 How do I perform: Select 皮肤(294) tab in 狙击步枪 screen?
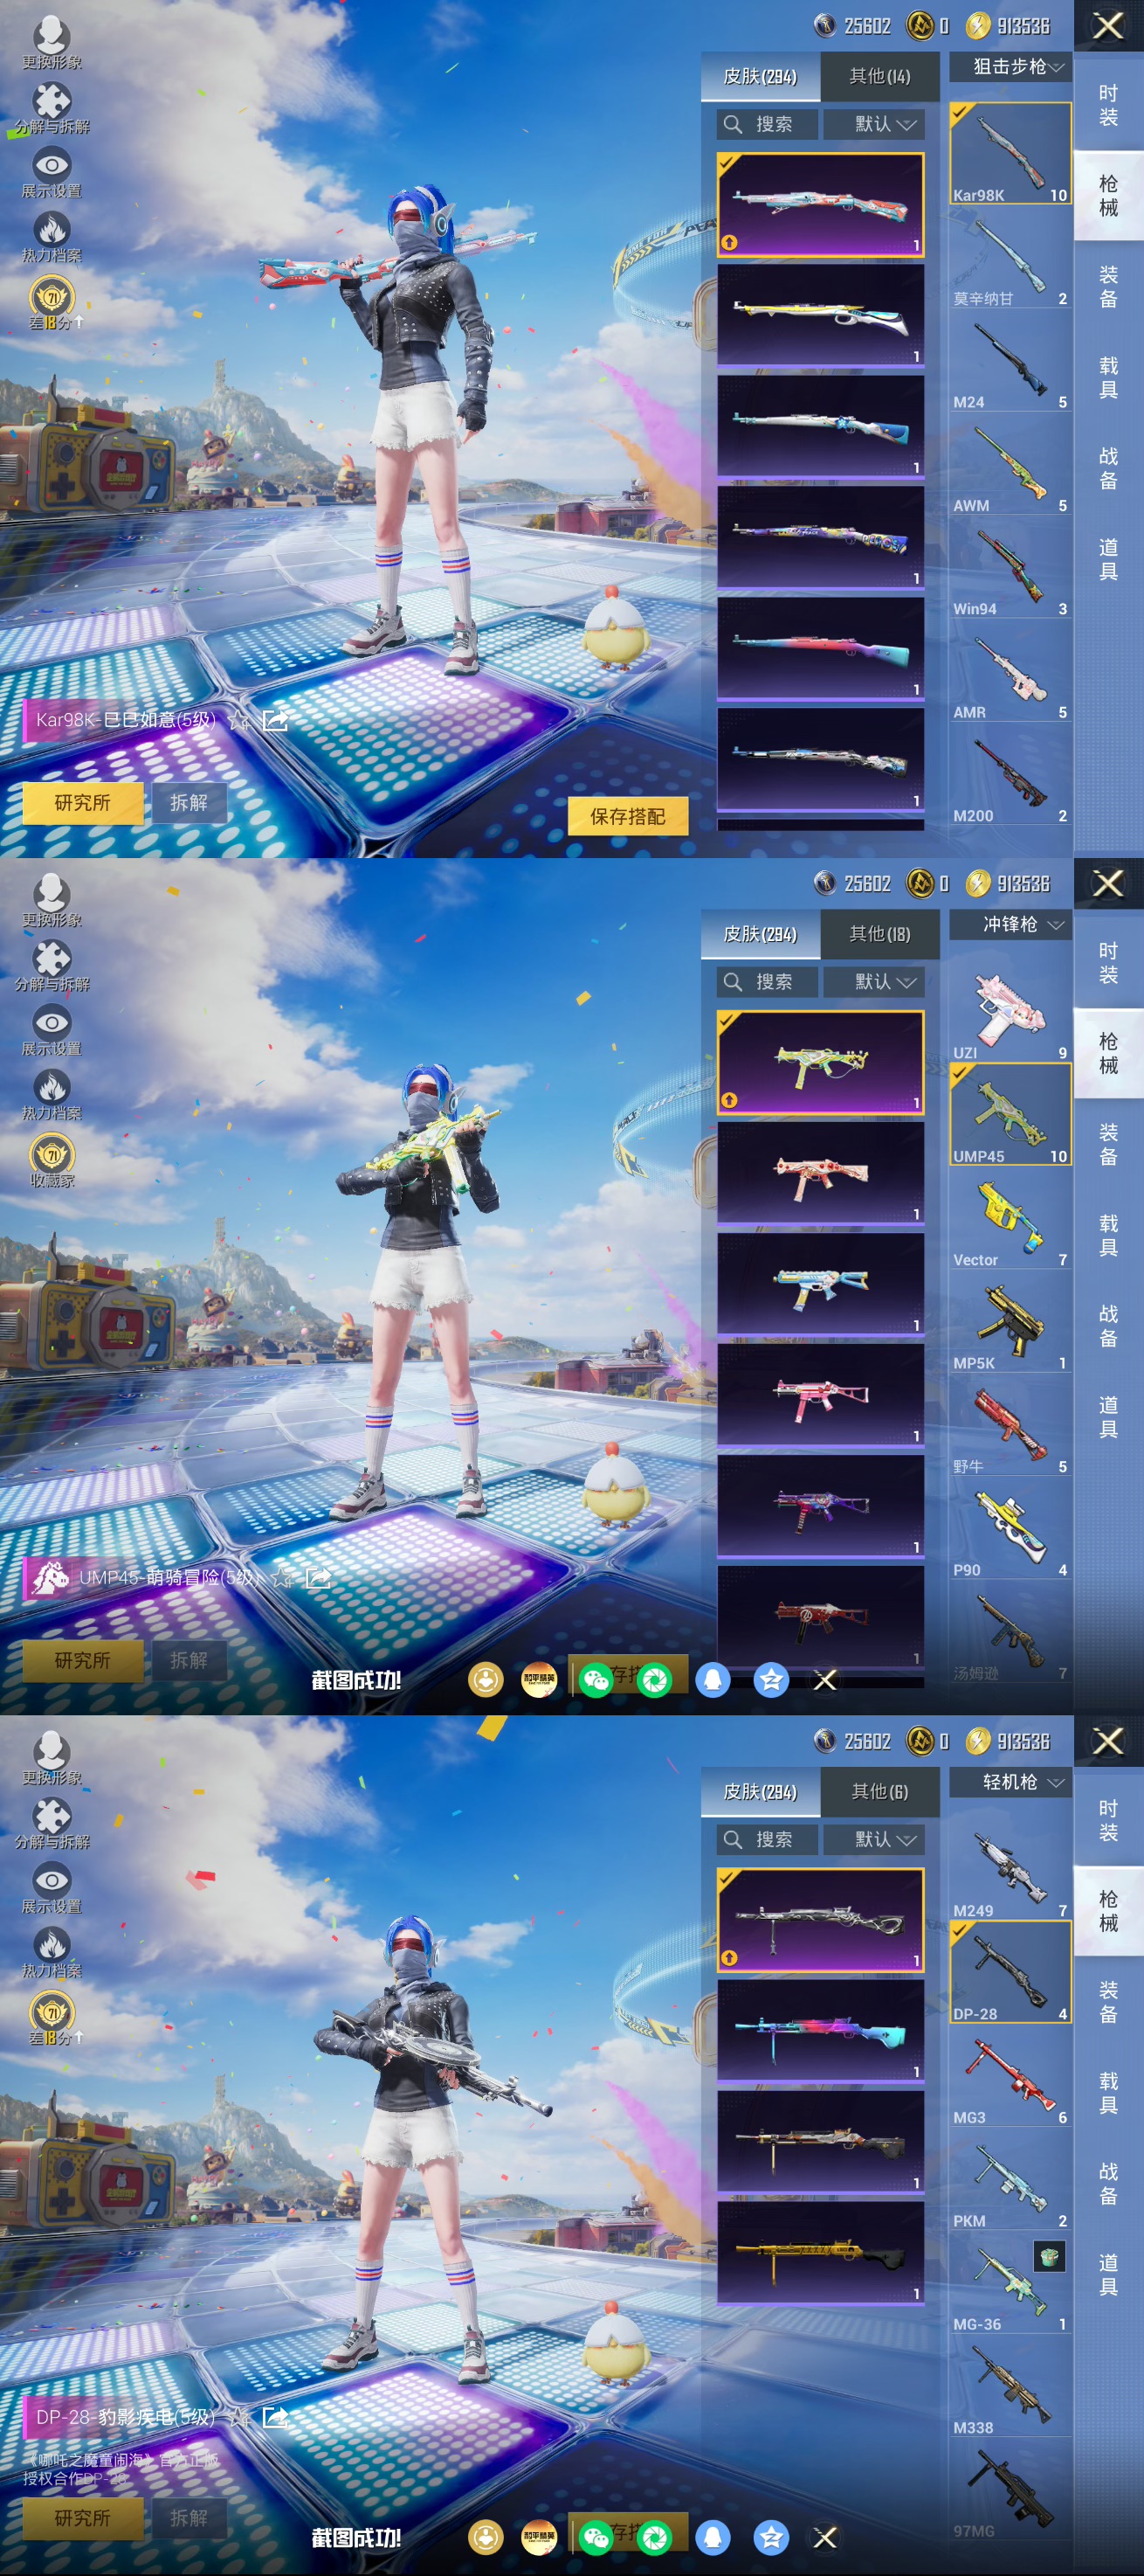point(761,76)
